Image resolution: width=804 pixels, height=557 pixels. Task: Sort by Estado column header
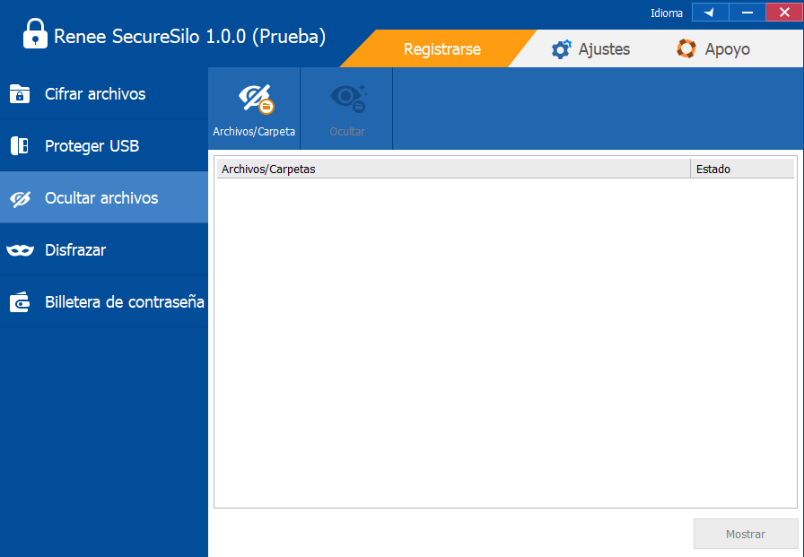tap(742, 169)
